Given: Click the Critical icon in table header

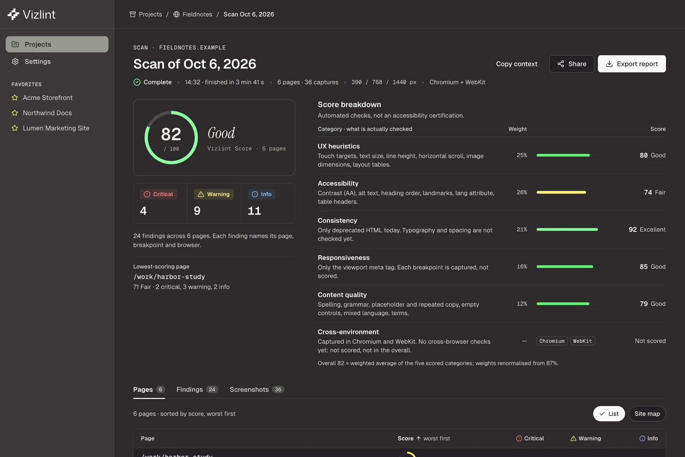Looking at the screenshot, I should click(519, 438).
